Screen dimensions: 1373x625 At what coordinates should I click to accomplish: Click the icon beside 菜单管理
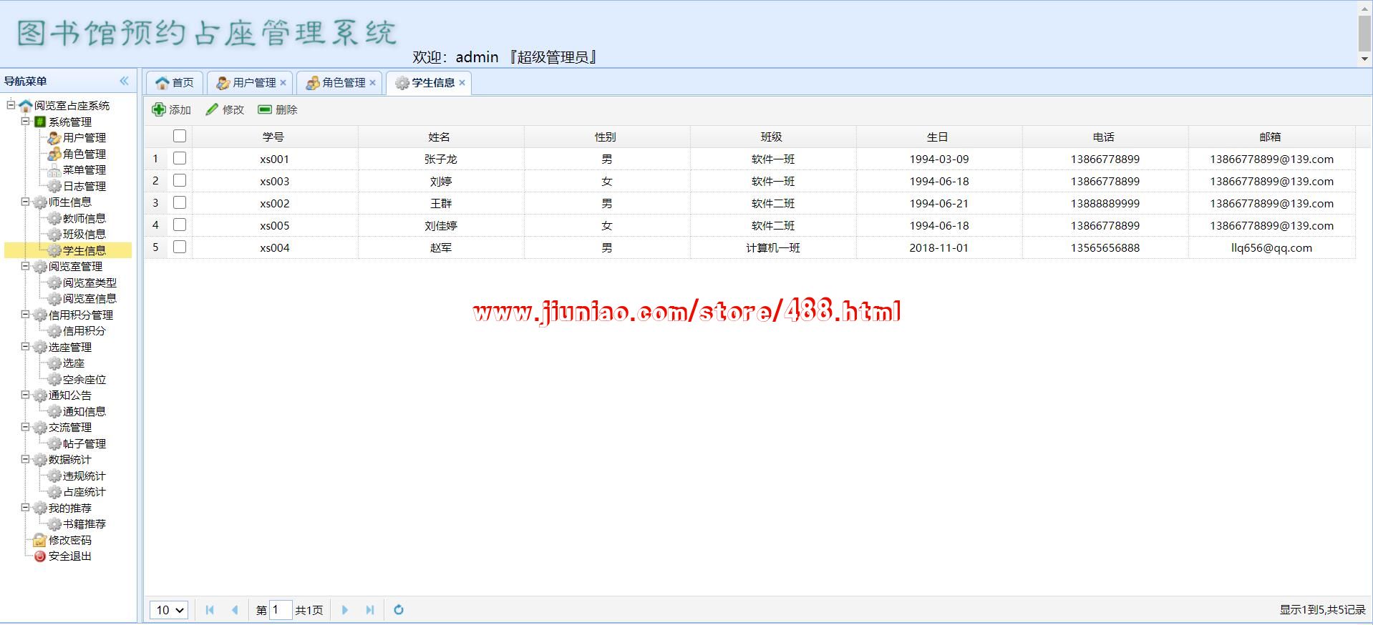(54, 170)
